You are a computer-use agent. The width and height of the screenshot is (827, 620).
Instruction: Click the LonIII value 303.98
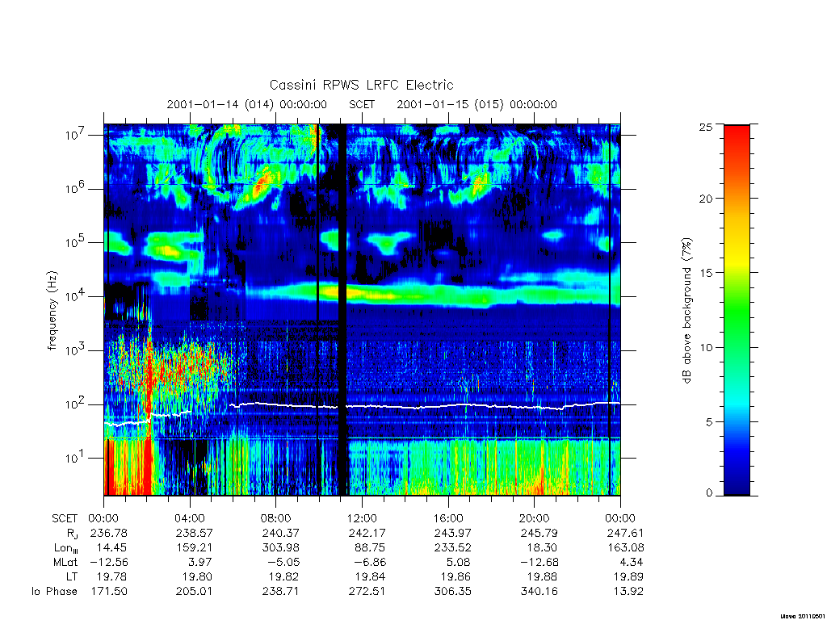point(280,548)
